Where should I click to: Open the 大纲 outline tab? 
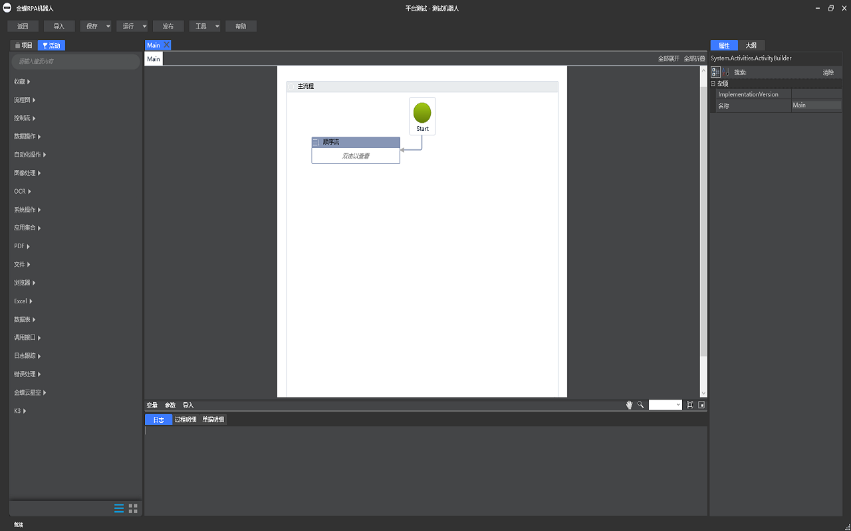[x=751, y=45]
